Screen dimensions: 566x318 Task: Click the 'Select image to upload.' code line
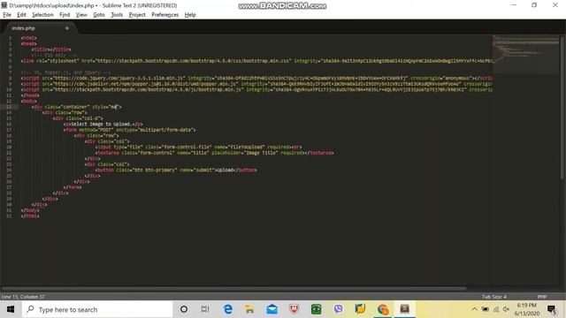click(103, 124)
